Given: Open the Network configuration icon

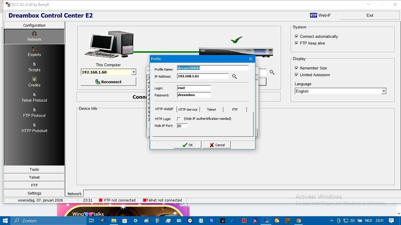Looking at the screenshot, I should [34, 33].
